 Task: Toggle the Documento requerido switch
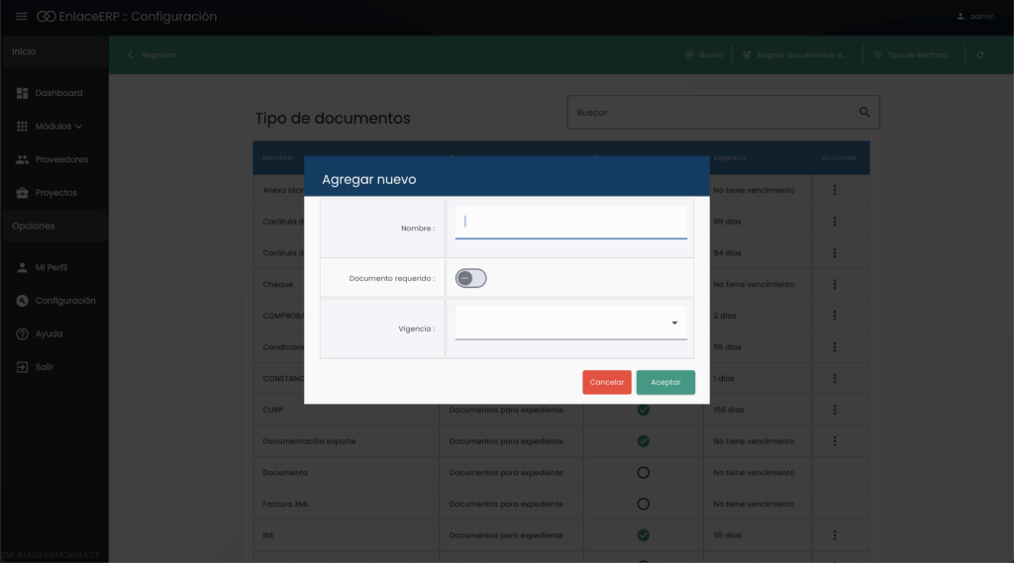470,278
